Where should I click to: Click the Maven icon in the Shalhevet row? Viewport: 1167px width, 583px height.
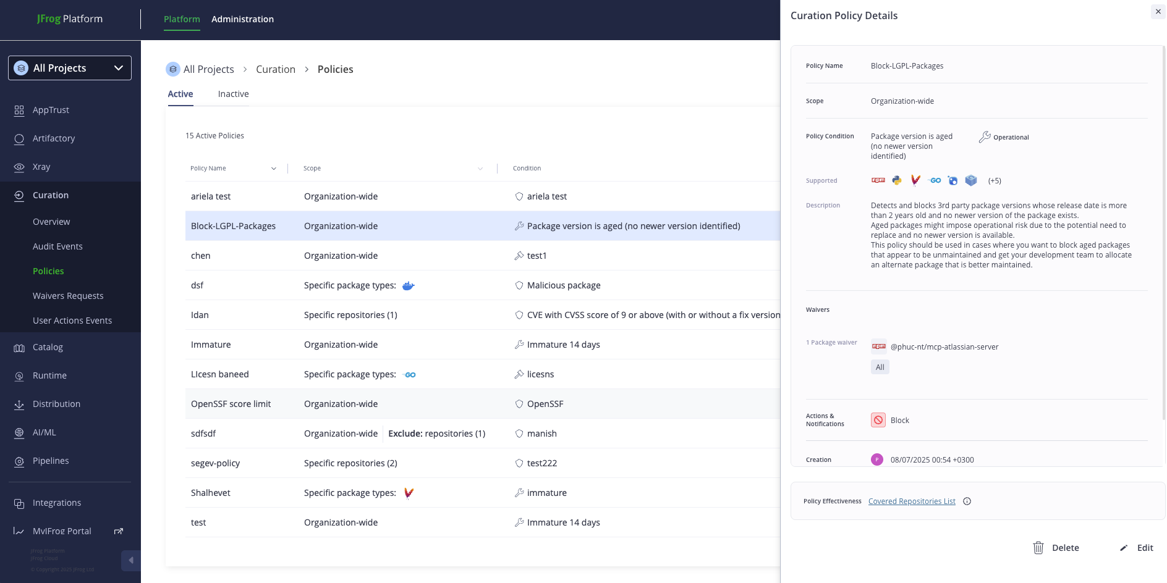pyautogui.click(x=409, y=492)
